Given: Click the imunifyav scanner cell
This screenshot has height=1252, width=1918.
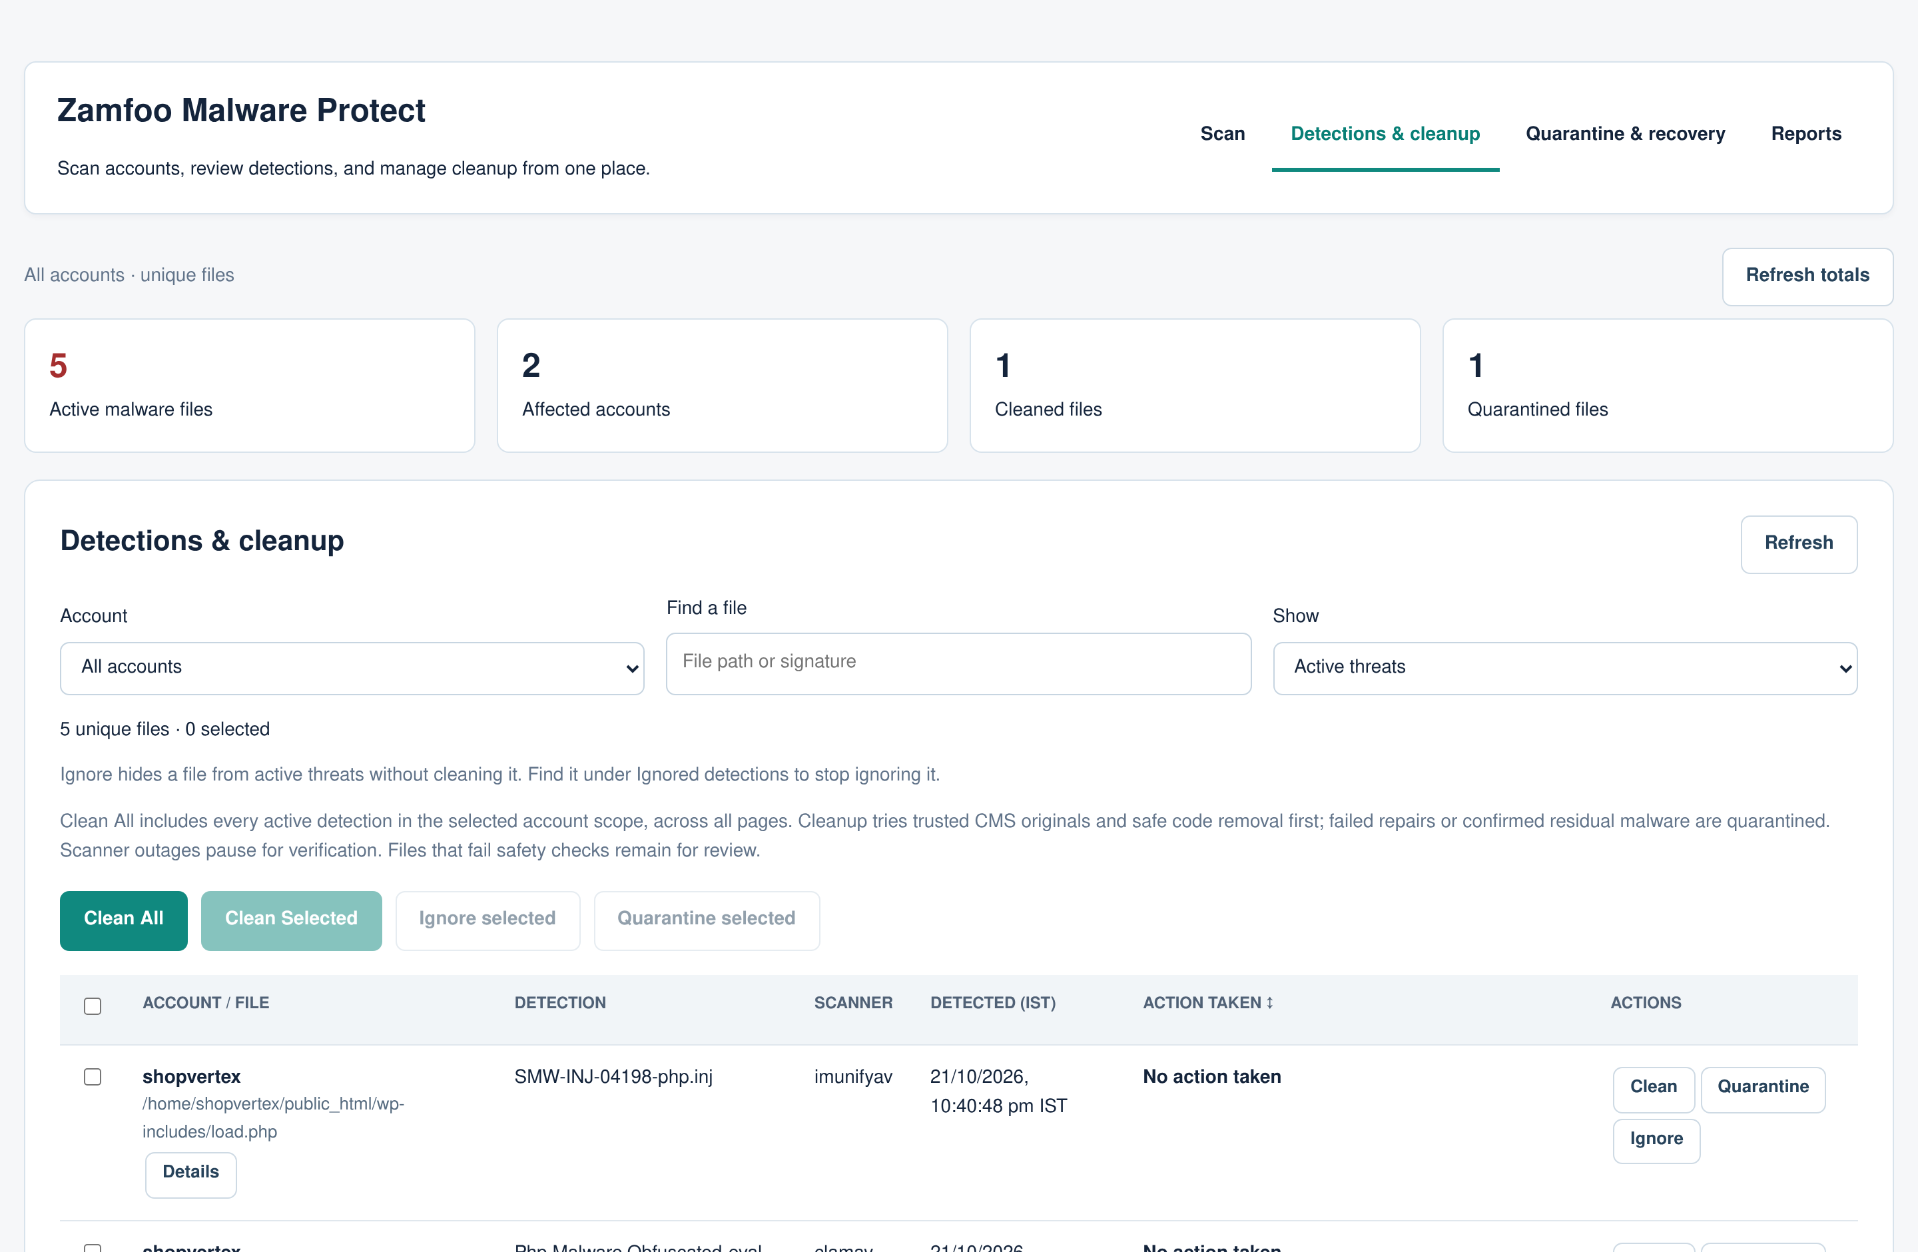Looking at the screenshot, I should click(852, 1076).
